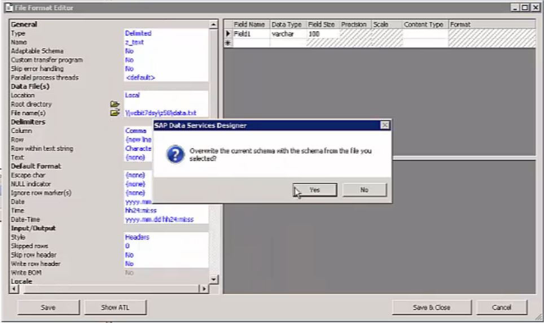The height and width of the screenshot is (323, 544).
Task: Click the Input/Output section heading
Action: tap(33, 228)
